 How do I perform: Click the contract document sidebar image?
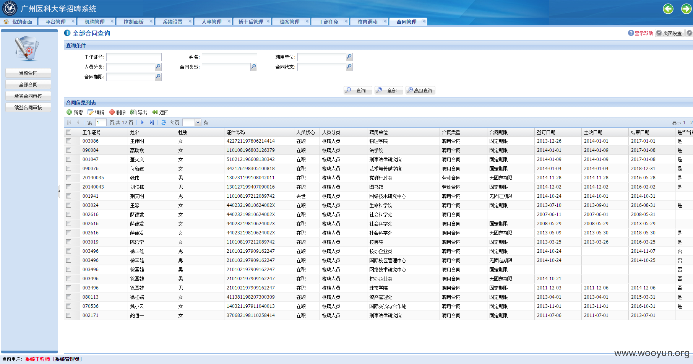pyautogui.click(x=27, y=49)
